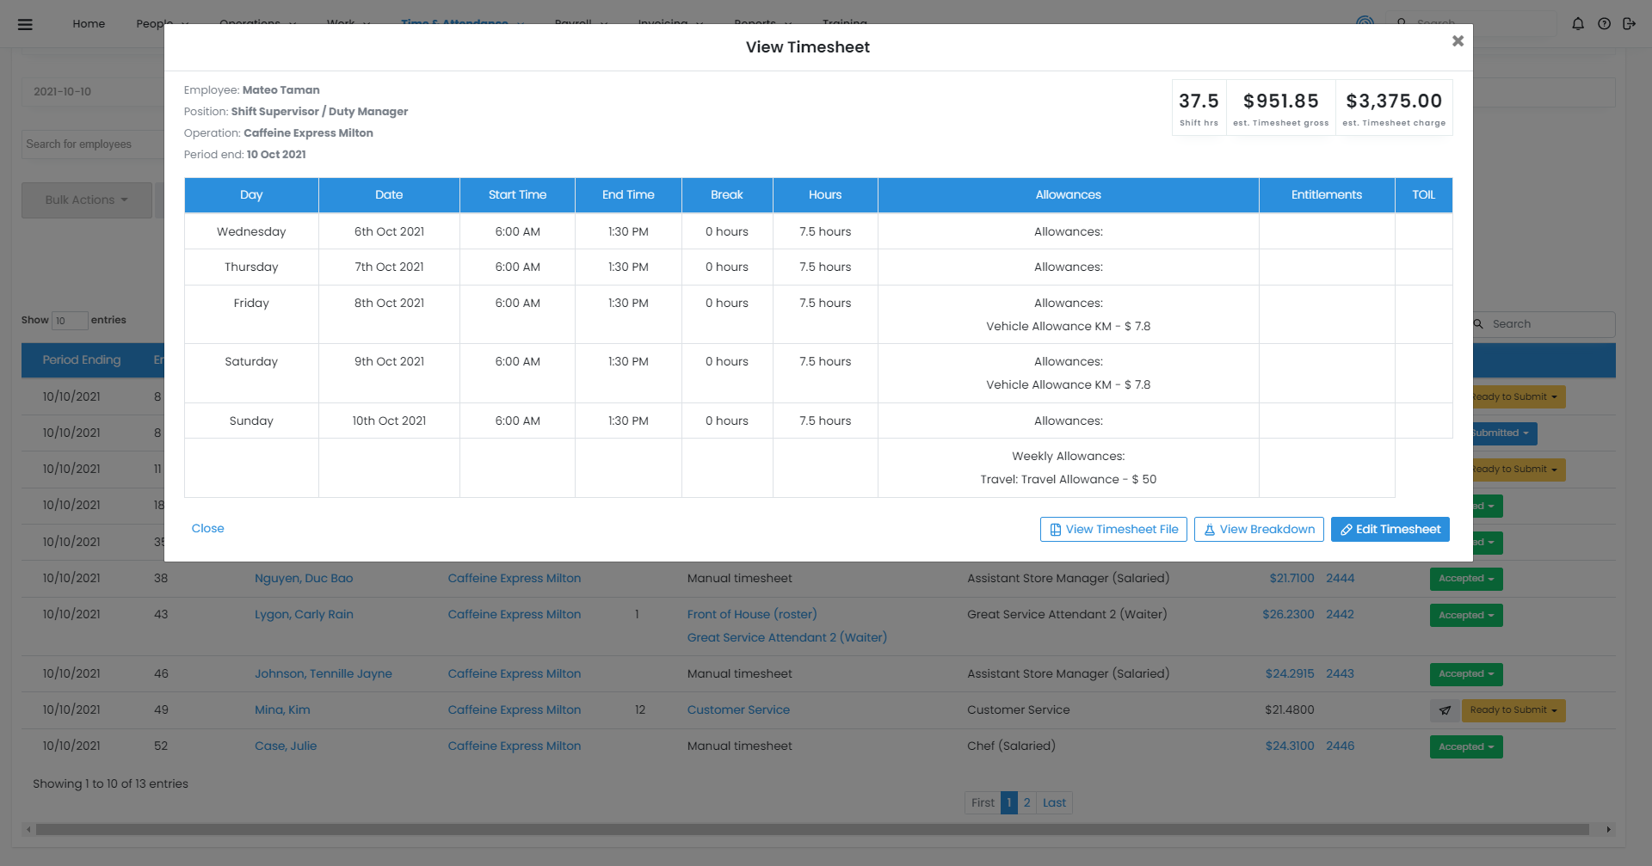Click the View Breakdown button

coord(1258,530)
